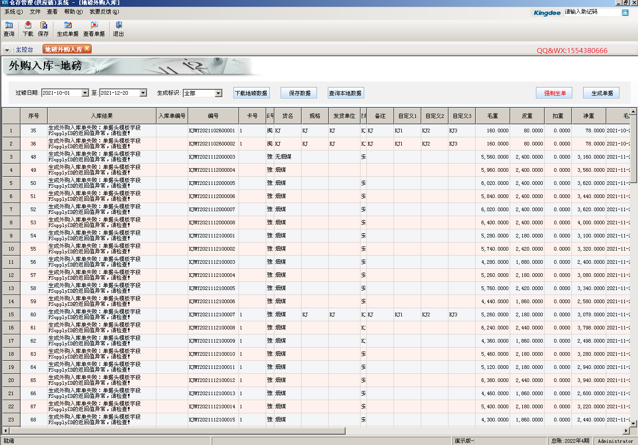Click tare weight cell 2,420.0000 in row 10
The height and width of the screenshot is (445, 638).
527,249
